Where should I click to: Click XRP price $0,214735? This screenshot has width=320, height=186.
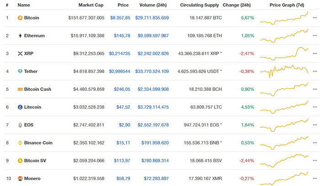pos(119,54)
